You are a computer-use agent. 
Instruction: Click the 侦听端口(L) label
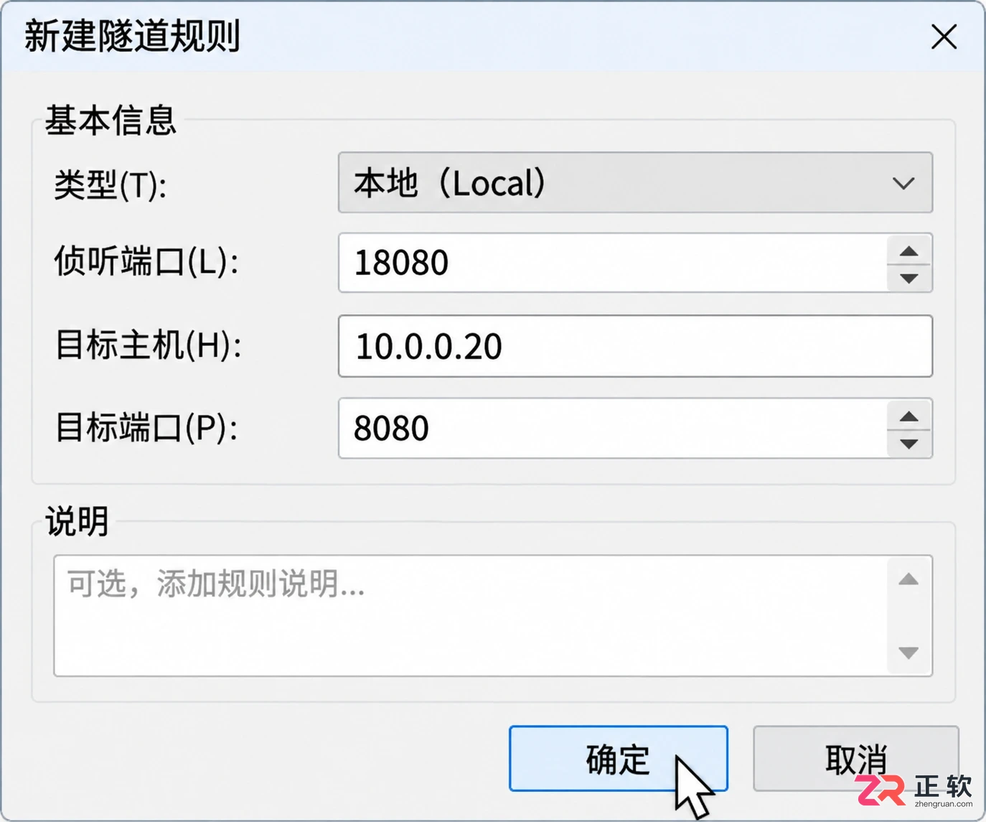[x=146, y=261]
